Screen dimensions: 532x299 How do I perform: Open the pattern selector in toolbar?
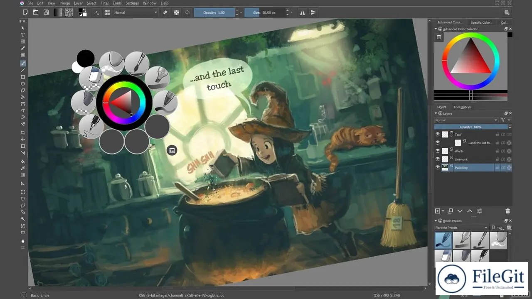pos(69,12)
